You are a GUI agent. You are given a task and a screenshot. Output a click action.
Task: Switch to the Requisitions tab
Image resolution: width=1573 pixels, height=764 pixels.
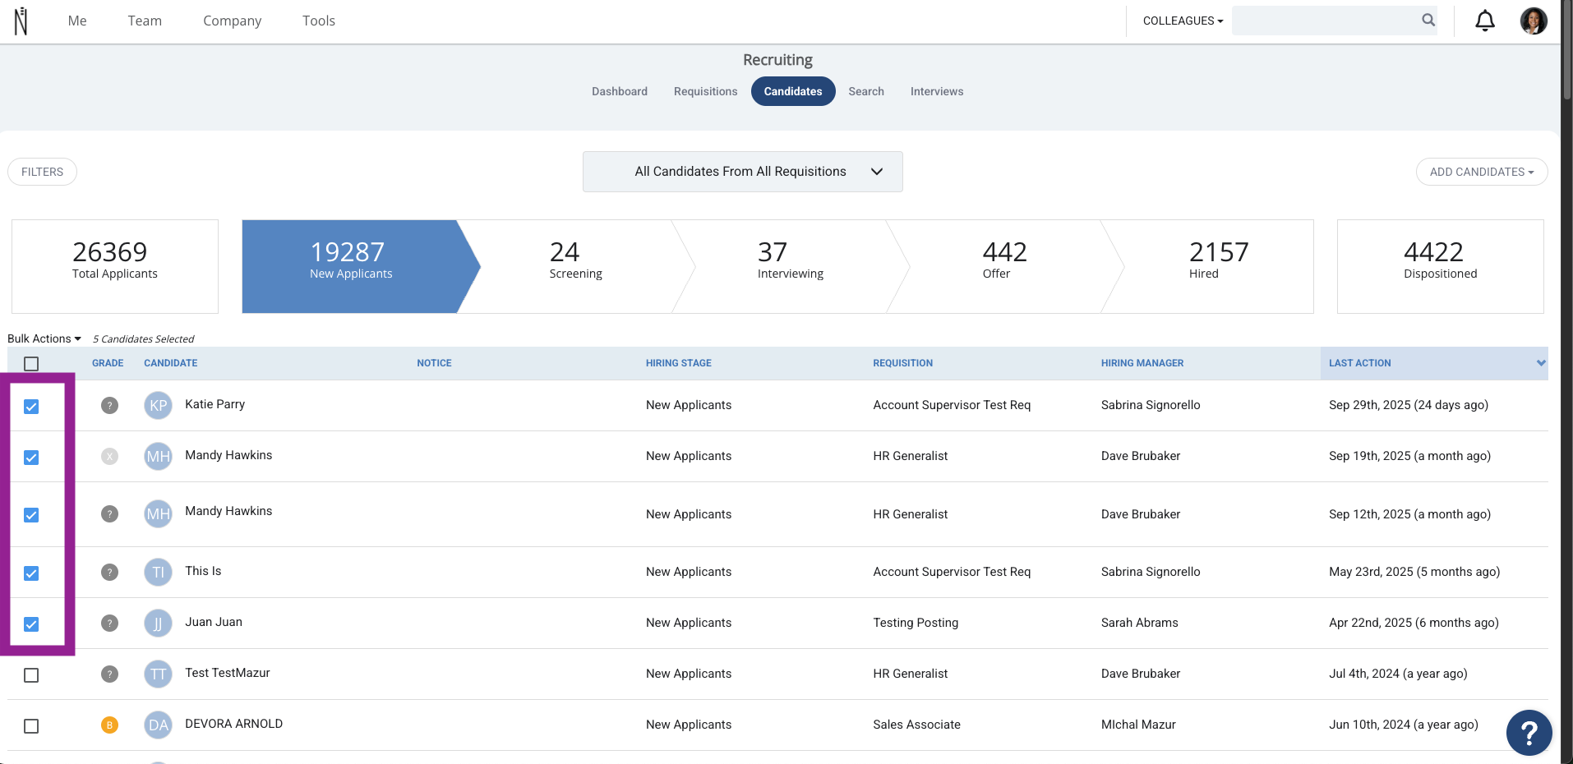click(x=705, y=91)
